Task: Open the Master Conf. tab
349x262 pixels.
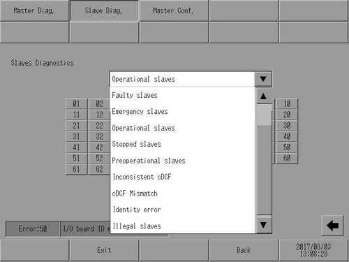Action: [174, 10]
